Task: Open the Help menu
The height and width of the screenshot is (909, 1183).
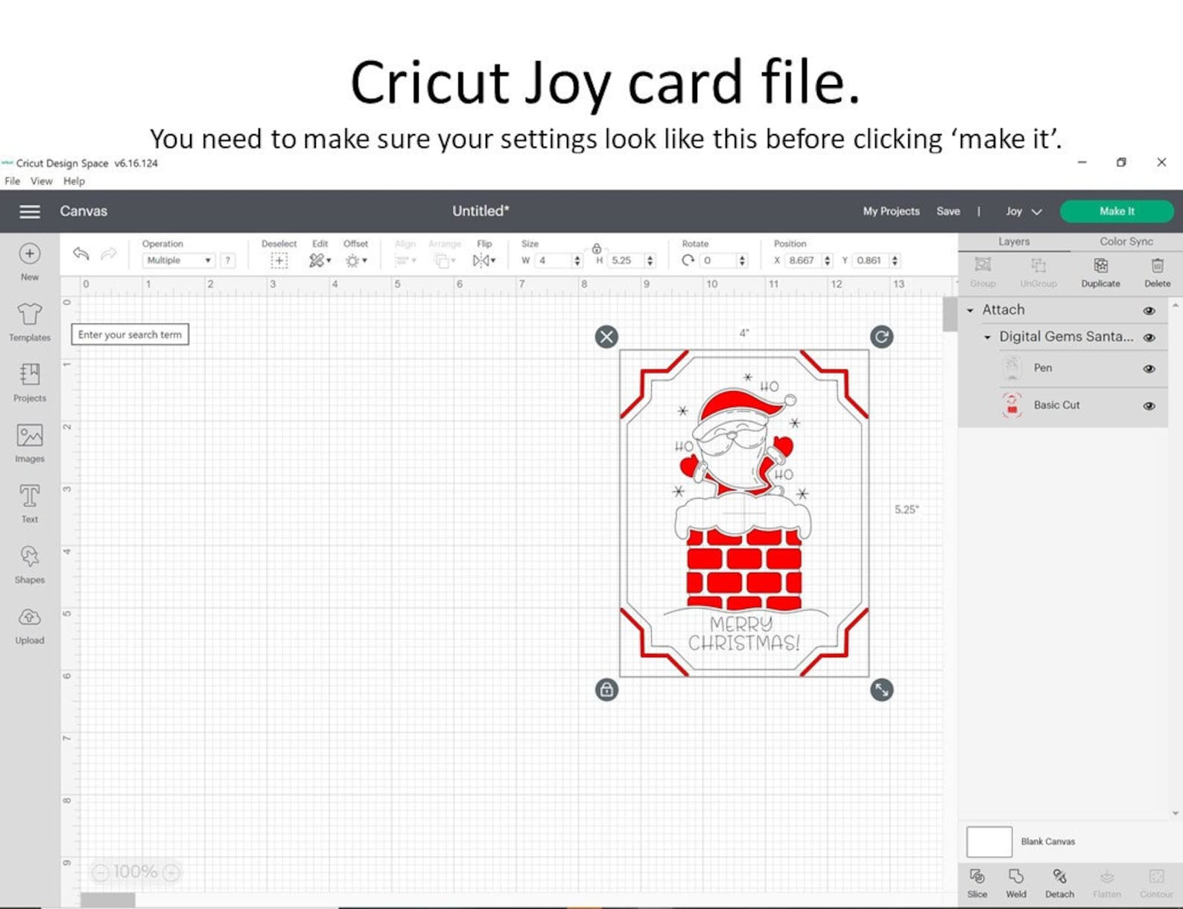Action: (74, 181)
